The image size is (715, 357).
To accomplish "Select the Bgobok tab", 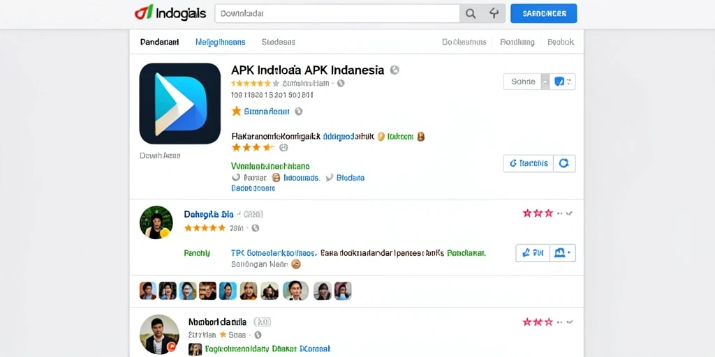I will pyautogui.click(x=561, y=42).
